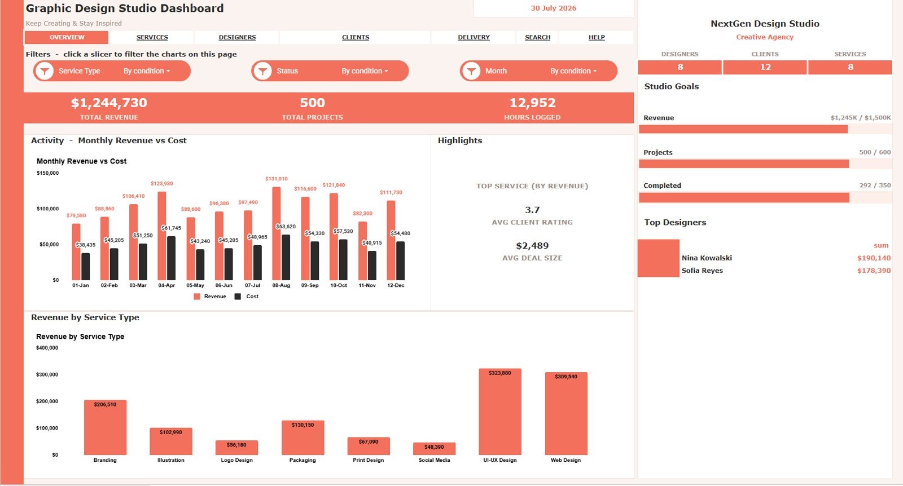
Task: Click the 08-Aug revenue bar
Action: click(277, 233)
